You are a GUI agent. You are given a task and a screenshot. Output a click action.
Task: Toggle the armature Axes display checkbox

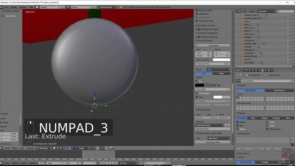pos(238,125)
